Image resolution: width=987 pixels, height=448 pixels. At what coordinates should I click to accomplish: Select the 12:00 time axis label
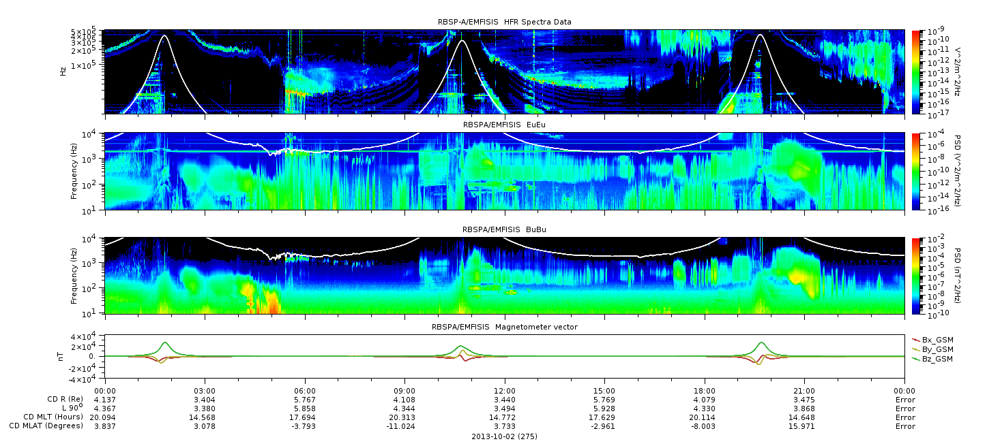pos(504,390)
